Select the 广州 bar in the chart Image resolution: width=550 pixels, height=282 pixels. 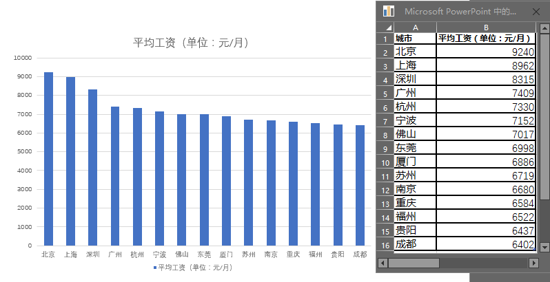(115, 176)
